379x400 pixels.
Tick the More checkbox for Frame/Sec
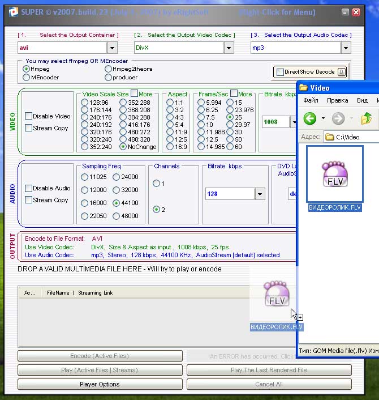click(x=234, y=93)
